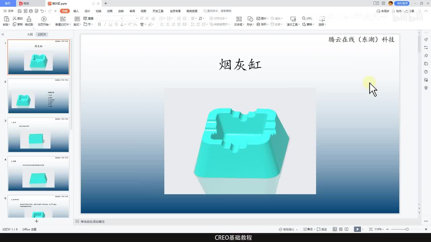
Task: Open the font size dropdown
Action: (x=136, y=18)
